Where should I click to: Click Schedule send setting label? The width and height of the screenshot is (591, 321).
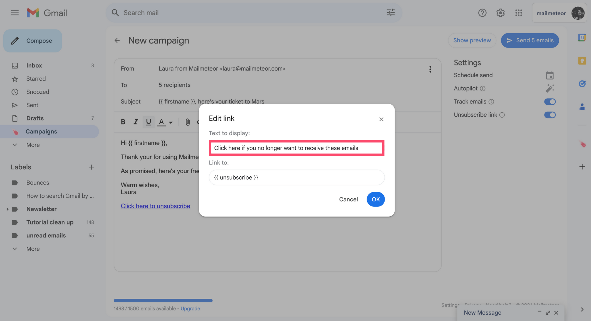[x=473, y=75]
